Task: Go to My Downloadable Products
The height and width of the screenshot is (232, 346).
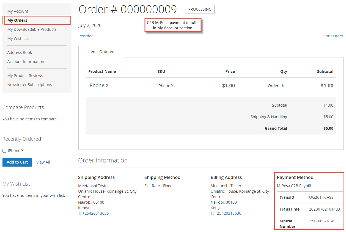Action: coord(32,29)
